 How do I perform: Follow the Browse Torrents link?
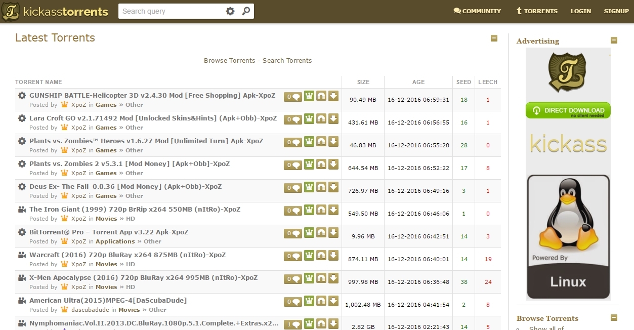click(x=230, y=61)
